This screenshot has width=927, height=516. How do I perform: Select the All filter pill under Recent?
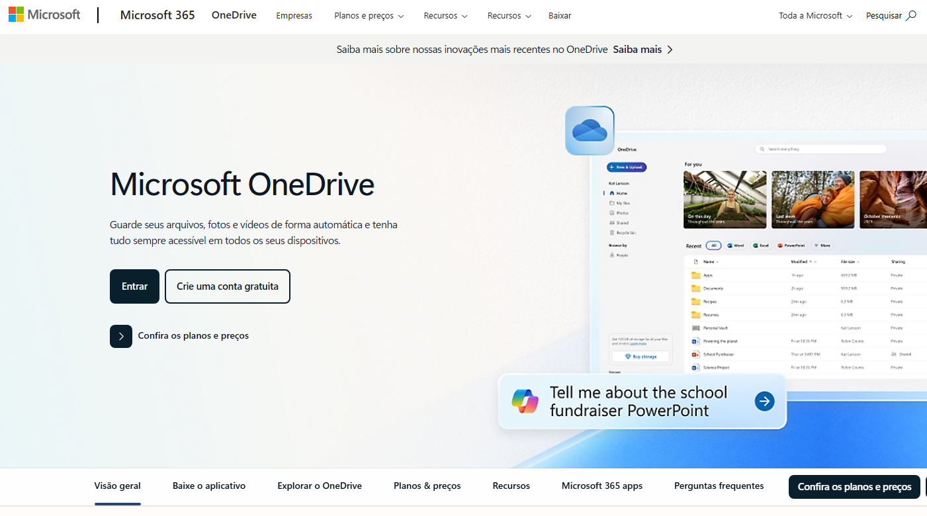[713, 245]
